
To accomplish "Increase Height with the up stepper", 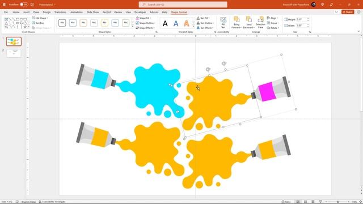I will (x=308, y=19).
